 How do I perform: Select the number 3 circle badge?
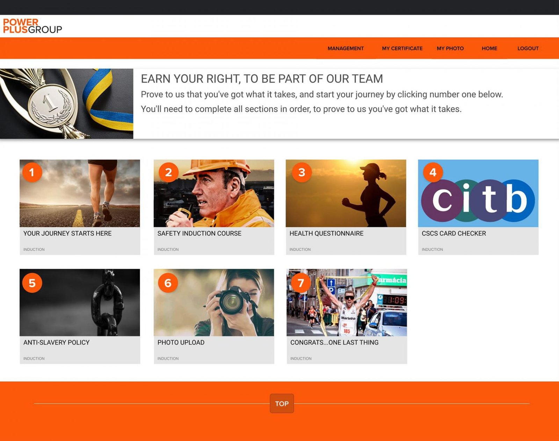click(302, 172)
